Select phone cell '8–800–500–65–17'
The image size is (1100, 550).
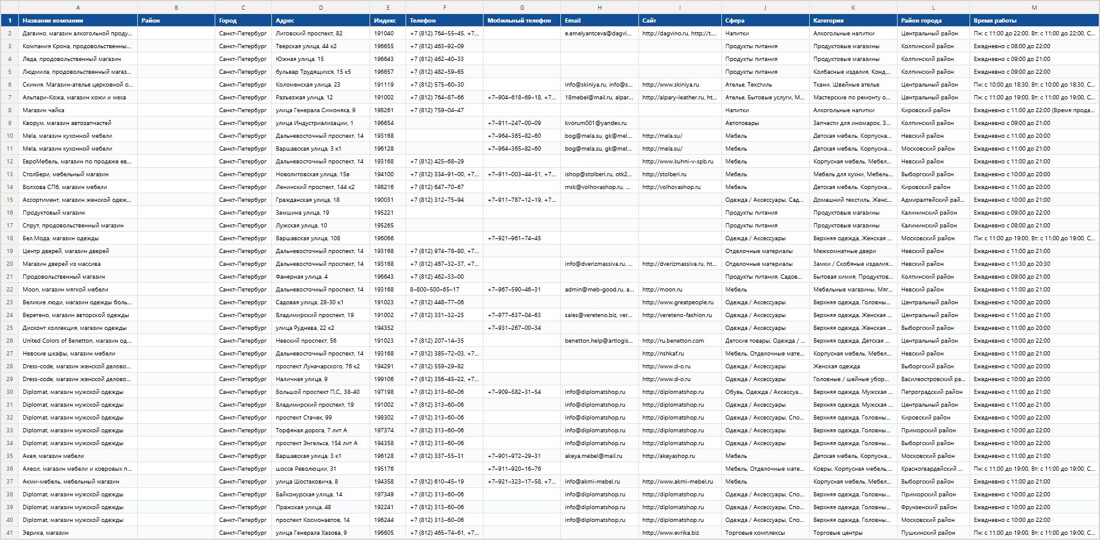tap(445, 290)
